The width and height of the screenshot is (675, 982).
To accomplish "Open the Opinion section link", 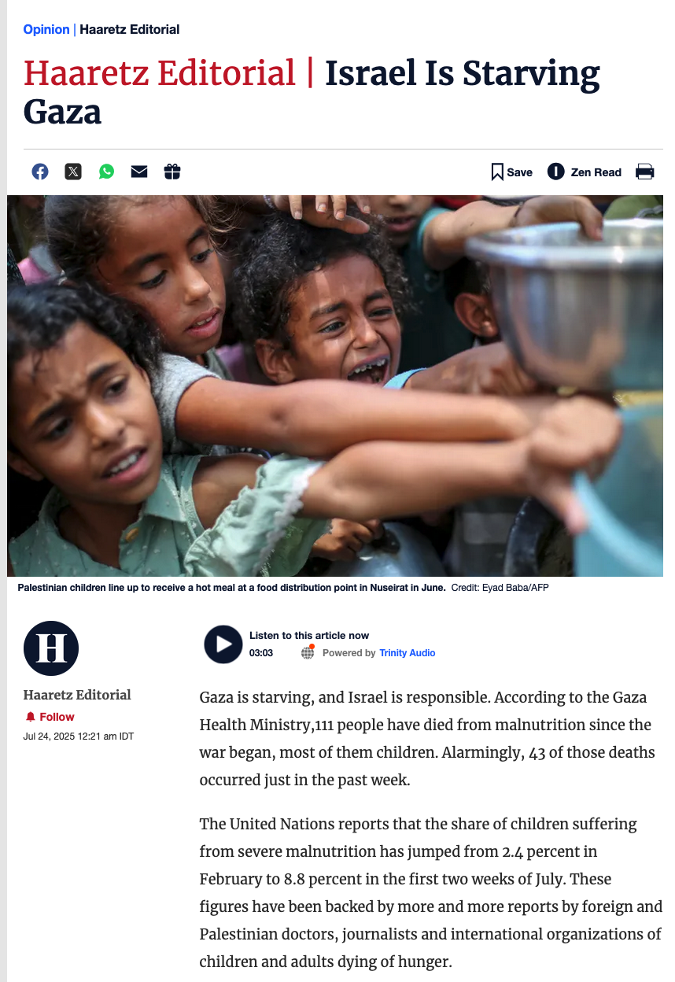I will (46, 29).
